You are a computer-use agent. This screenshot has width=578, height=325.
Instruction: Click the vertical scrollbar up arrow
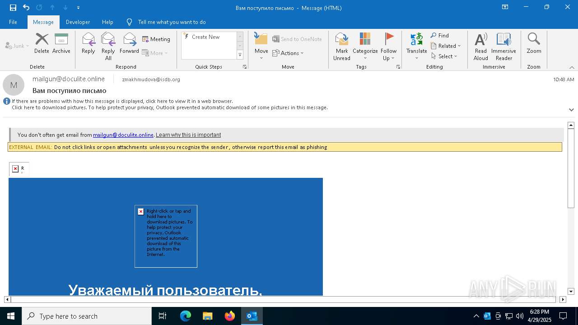(x=571, y=125)
